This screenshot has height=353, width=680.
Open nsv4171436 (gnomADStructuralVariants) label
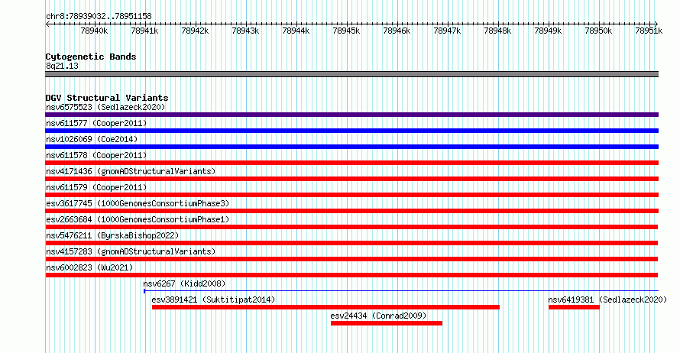click(131, 171)
